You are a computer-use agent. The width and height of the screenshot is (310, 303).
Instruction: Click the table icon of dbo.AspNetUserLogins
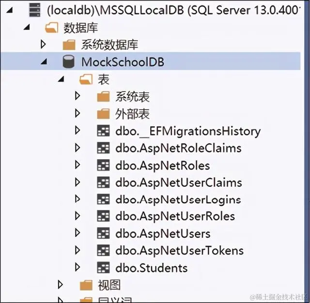pos(103,199)
